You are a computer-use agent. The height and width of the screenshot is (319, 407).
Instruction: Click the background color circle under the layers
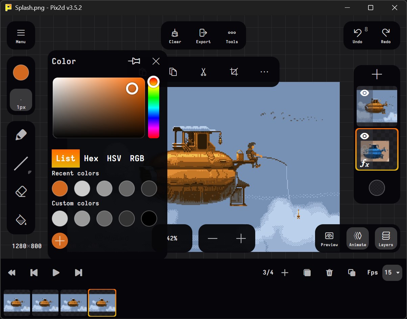click(x=377, y=188)
